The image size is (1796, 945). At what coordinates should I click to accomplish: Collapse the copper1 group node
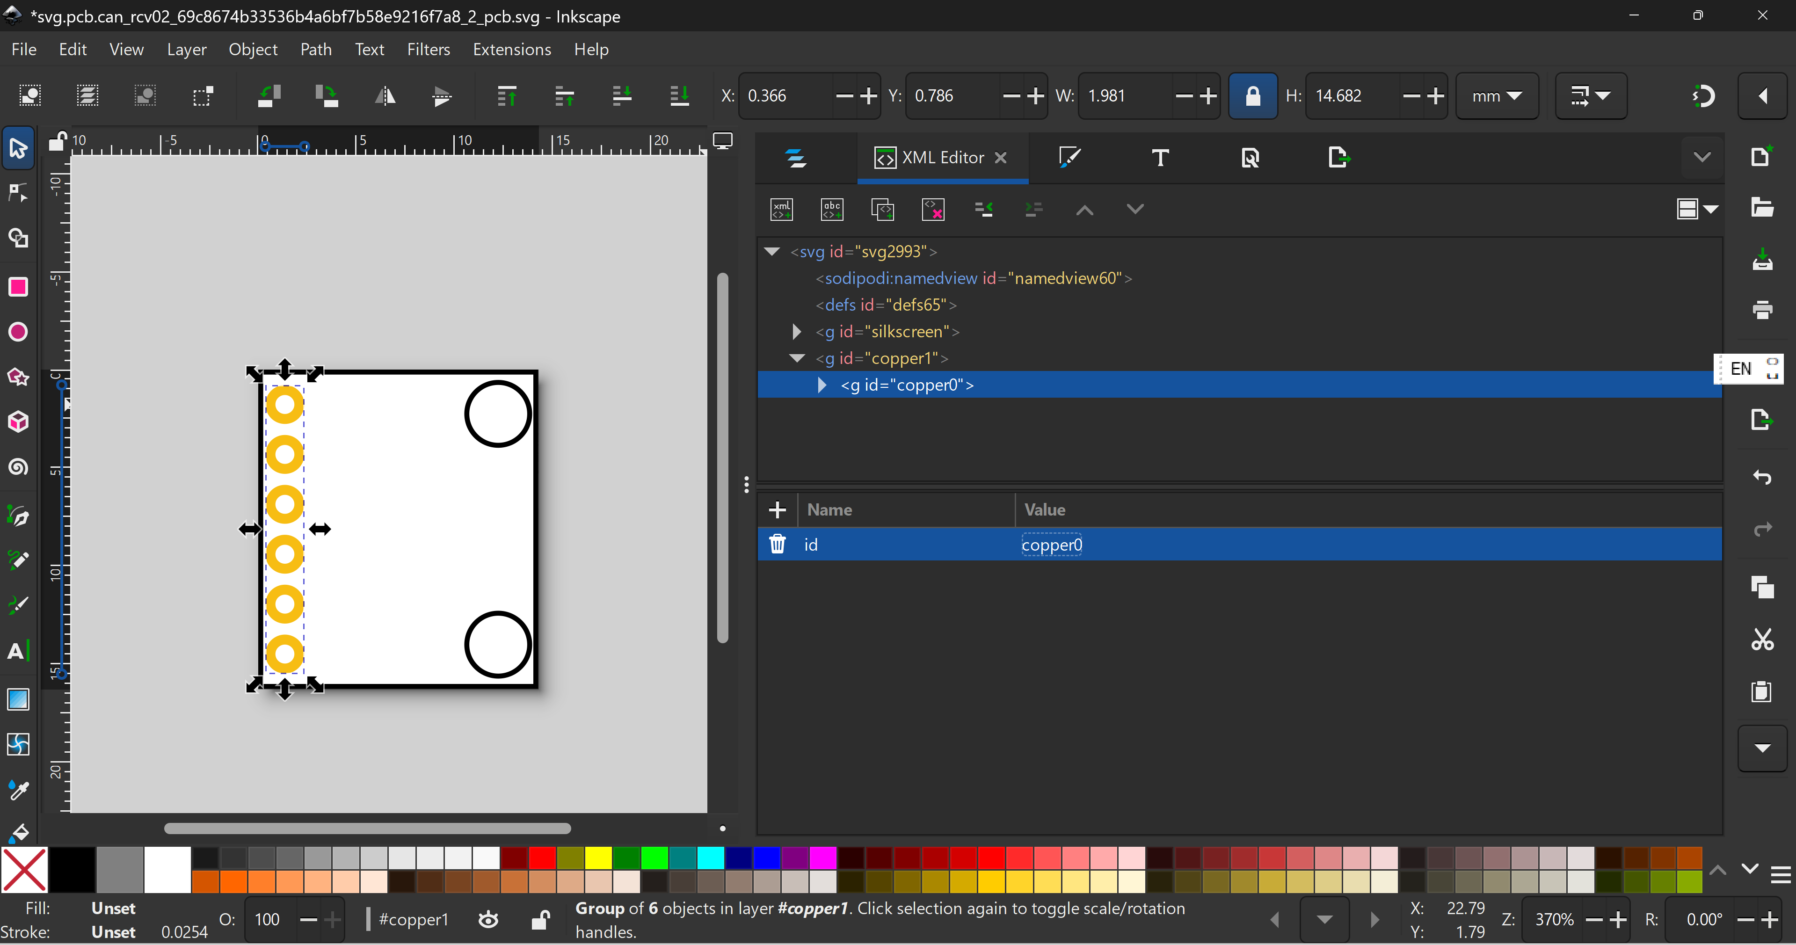797,358
